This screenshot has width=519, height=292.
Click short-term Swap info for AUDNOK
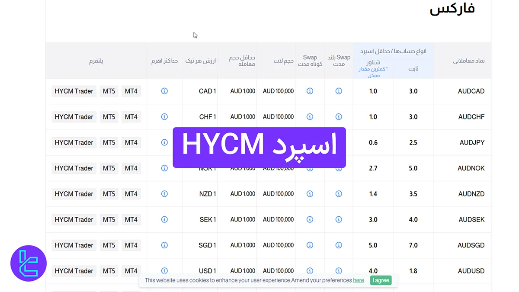click(x=310, y=168)
